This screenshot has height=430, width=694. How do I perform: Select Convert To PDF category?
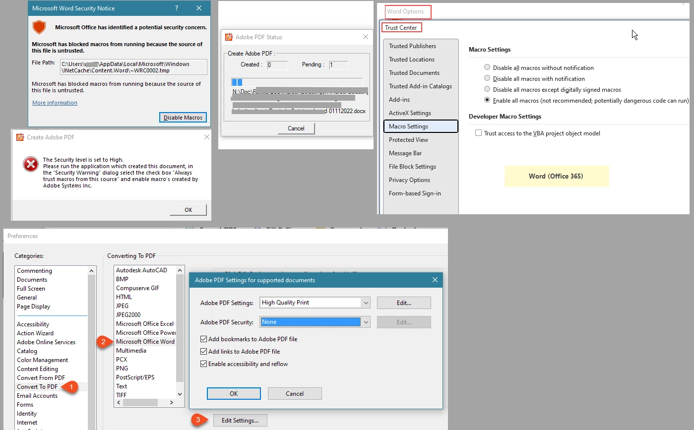[37, 387]
